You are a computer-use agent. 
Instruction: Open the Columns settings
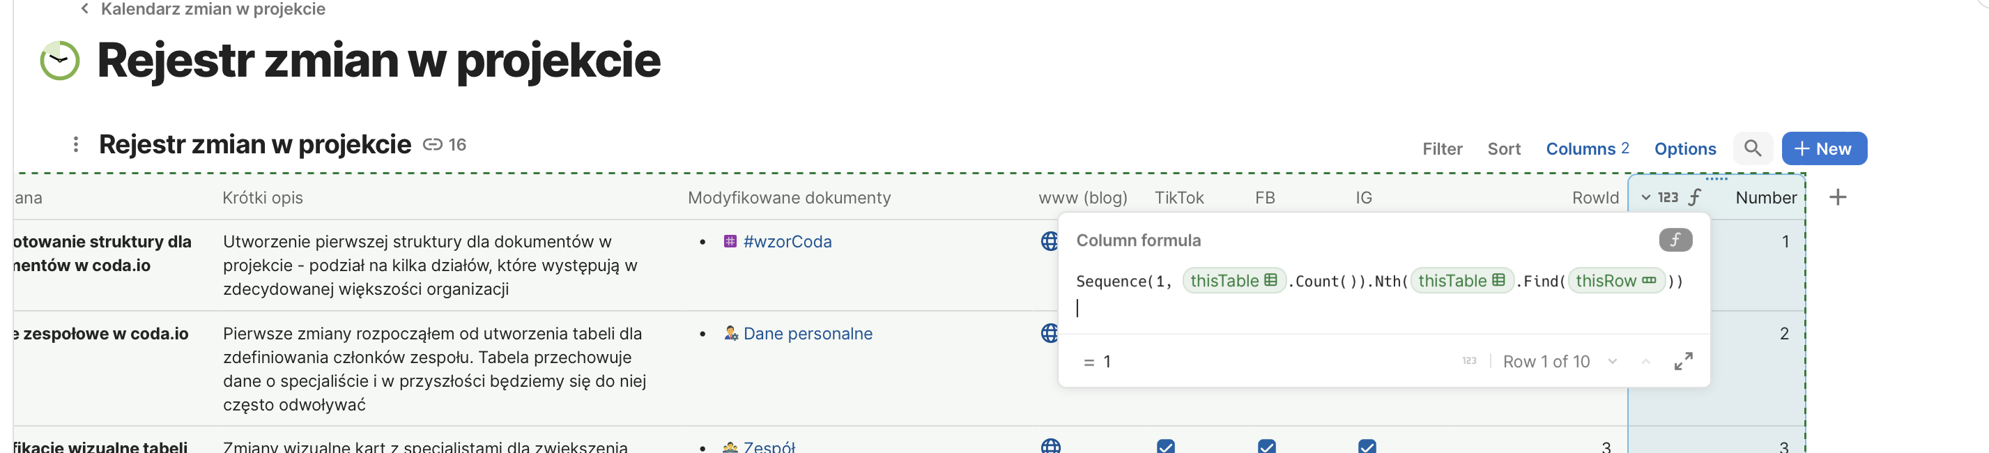pos(1587,149)
